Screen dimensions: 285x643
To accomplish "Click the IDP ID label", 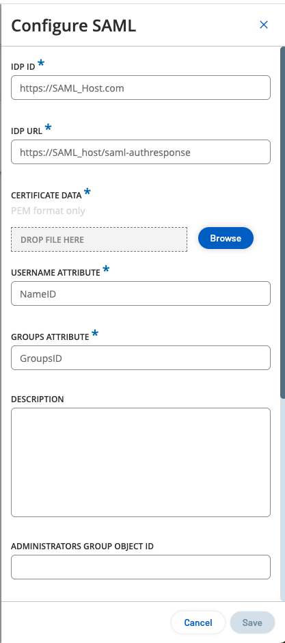I will [23, 67].
